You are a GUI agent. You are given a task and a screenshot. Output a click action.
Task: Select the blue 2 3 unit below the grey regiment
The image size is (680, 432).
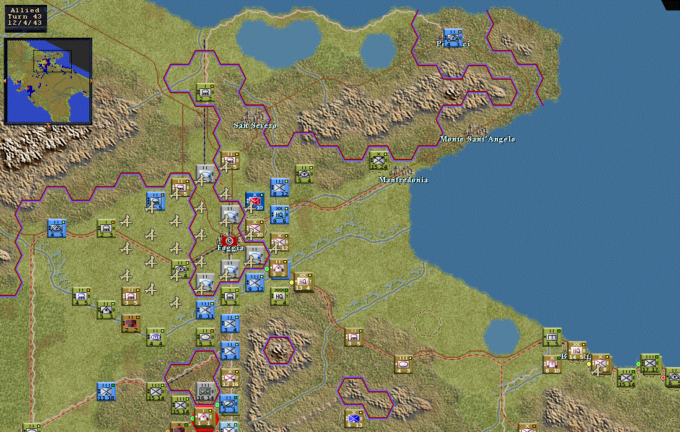point(229,404)
